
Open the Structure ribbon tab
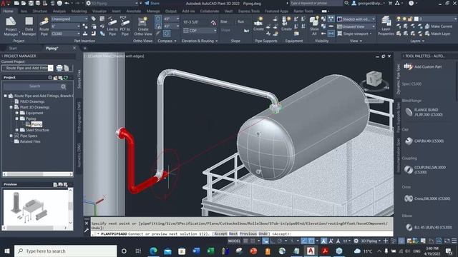40,11
